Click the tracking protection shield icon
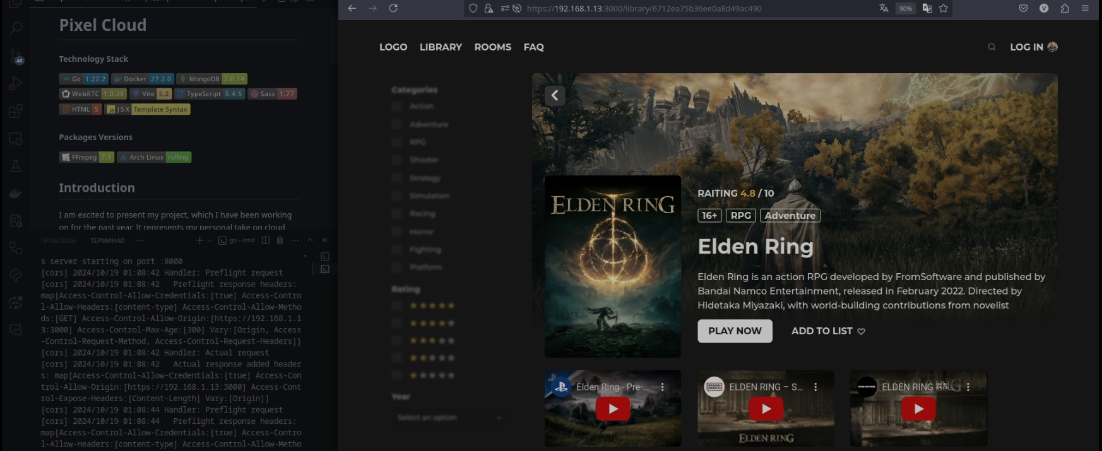This screenshot has width=1102, height=451. click(x=473, y=8)
